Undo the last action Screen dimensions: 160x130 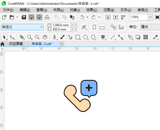tap(82, 17)
